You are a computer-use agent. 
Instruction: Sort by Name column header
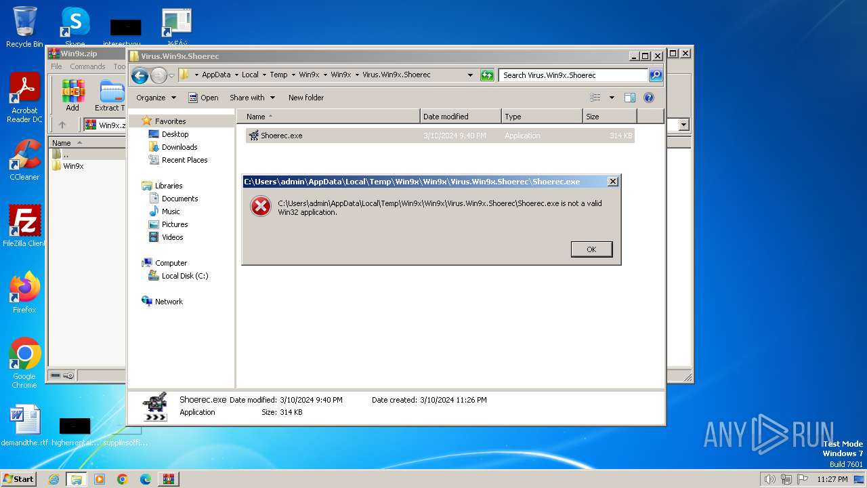(x=329, y=117)
